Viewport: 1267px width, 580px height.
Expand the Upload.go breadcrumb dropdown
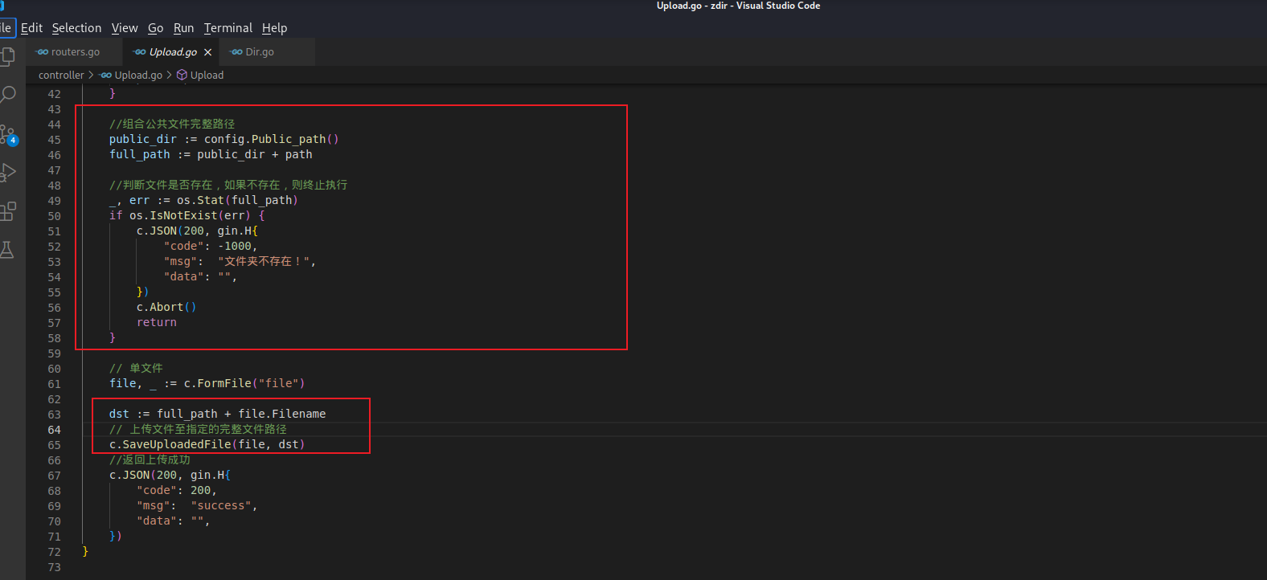pos(137,75)
